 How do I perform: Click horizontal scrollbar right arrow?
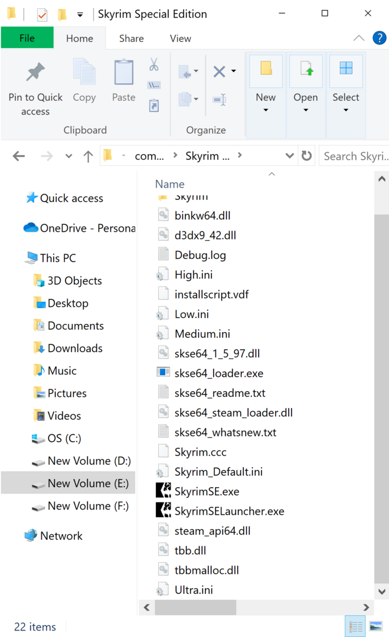click(x=366, y=608)
